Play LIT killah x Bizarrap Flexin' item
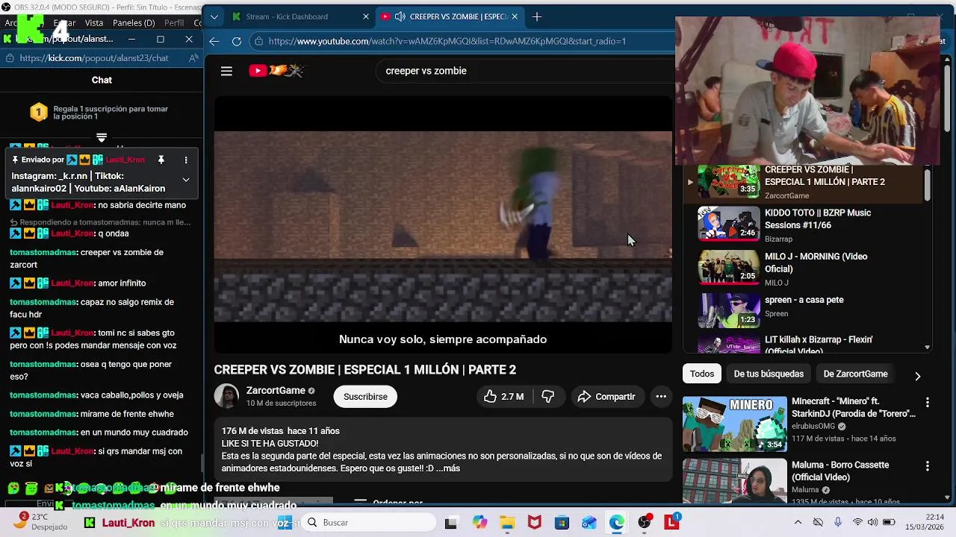 point(803,343)
